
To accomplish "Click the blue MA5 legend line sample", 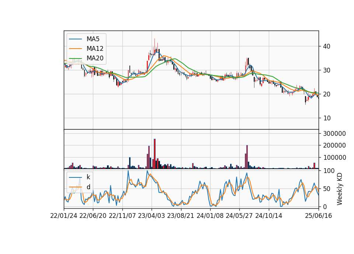I will [75, 39].
